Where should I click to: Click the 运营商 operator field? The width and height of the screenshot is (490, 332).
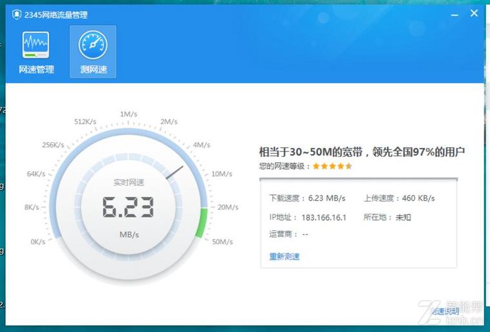click(x=289, y=234)
